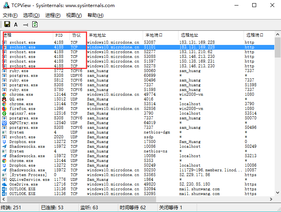Click remote address 52.230.85.180
The image size is (281, 212).
(195, 184)
